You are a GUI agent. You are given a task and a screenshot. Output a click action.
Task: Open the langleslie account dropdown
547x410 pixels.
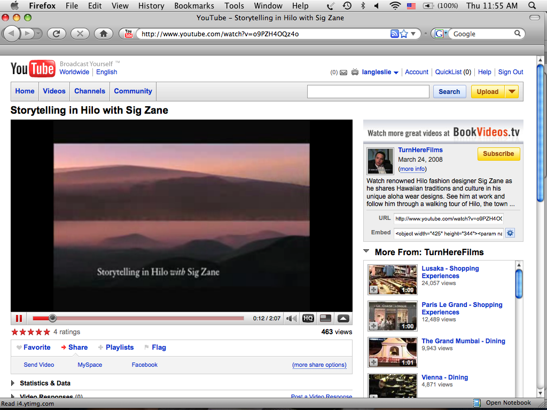pyautogui.click(x=396, y=73)
